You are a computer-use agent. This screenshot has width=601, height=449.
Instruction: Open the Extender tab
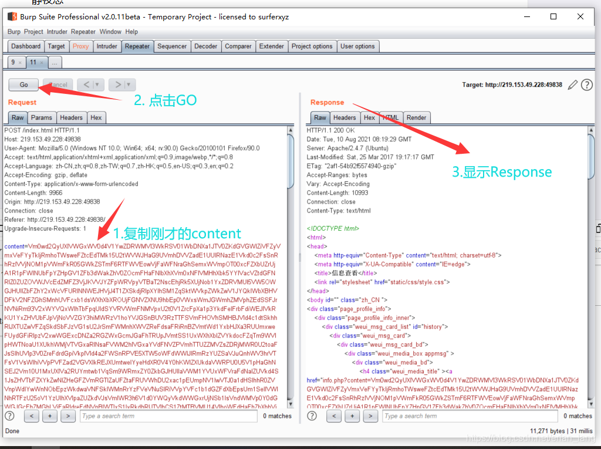(271, 46)
